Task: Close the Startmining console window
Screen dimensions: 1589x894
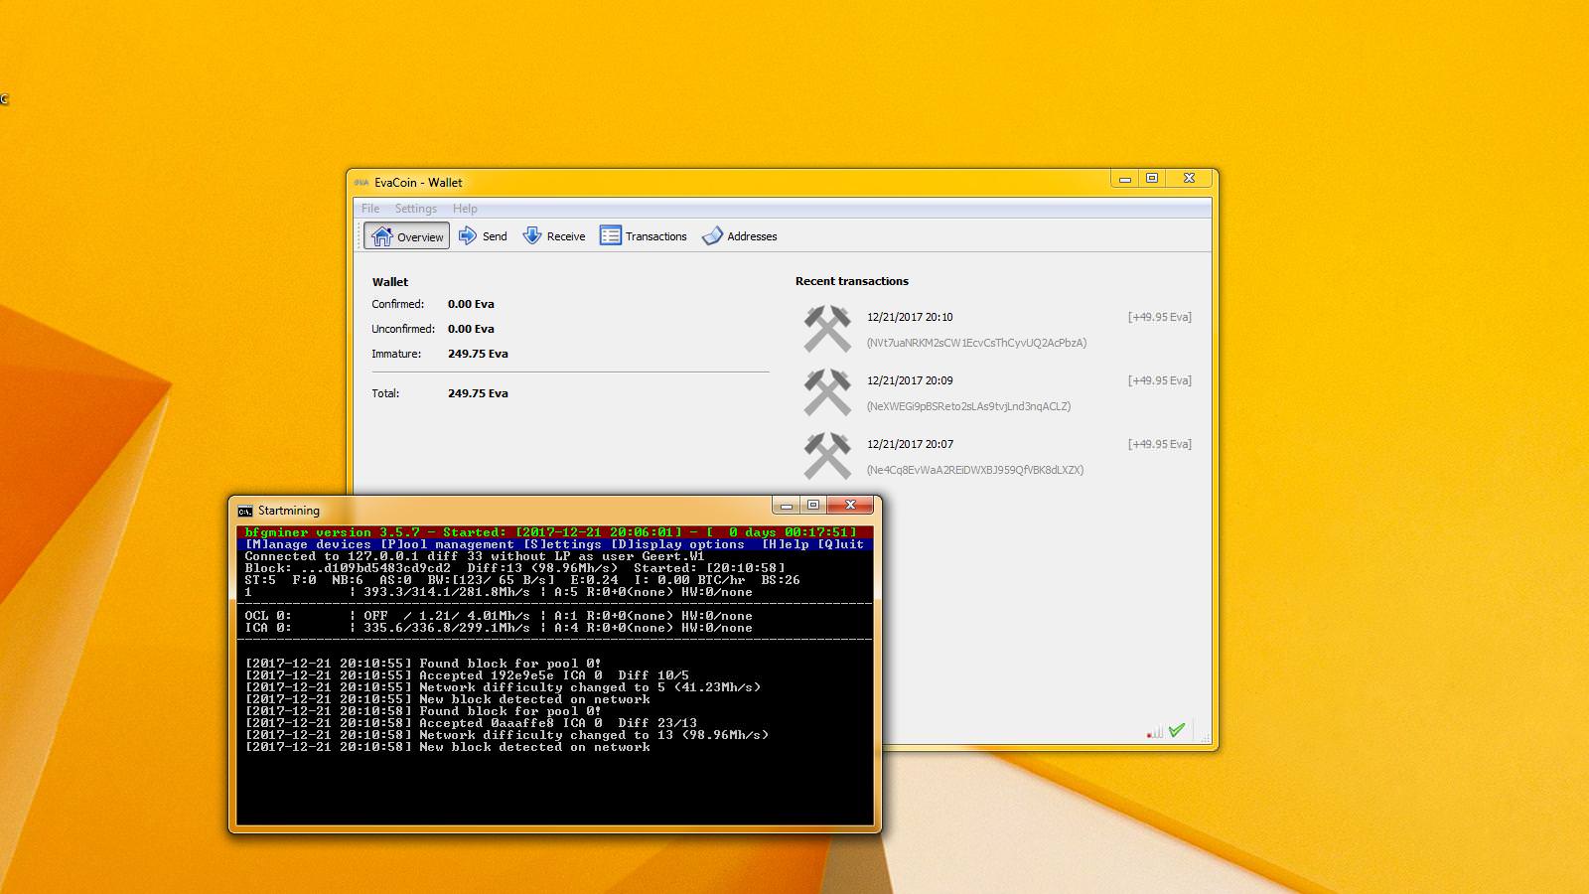Action: tap(850, 506)
